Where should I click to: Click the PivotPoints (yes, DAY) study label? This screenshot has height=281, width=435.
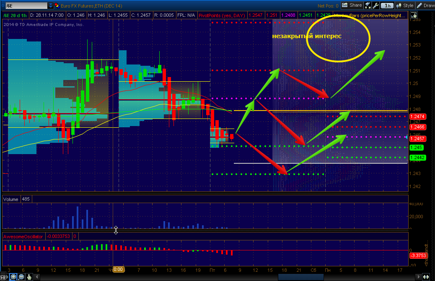point(222,15)
